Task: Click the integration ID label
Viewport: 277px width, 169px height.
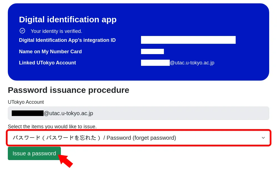Action: tap(67, 40)
